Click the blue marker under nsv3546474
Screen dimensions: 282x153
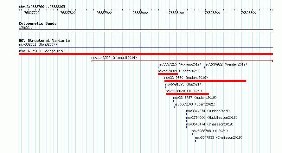pyautogui.click(x=187, y=127)
